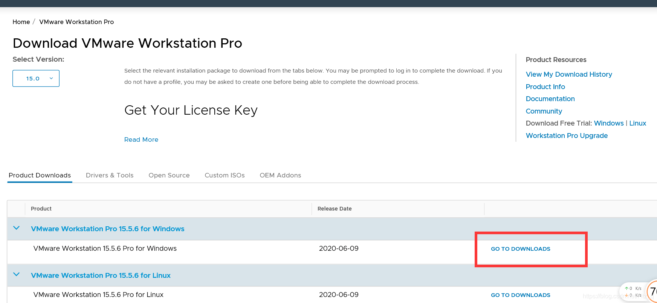The width and height of the screenshot is (657, 303).
Task: Switch to Custom ISOs tab
Action: click(x=225, y=175)
